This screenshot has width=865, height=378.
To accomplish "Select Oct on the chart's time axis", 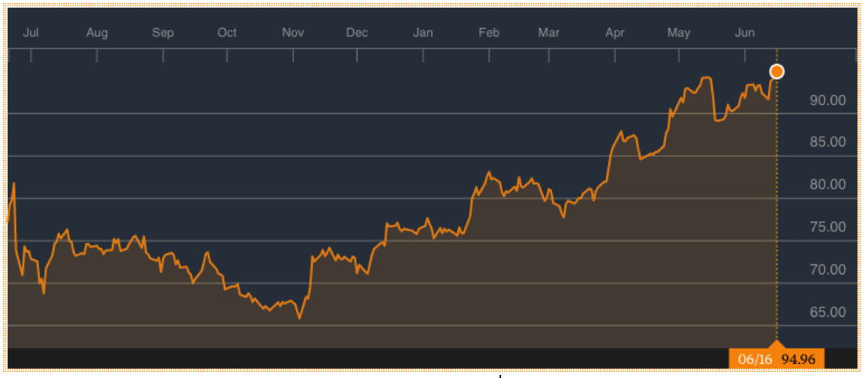I will tap(227, 33).
